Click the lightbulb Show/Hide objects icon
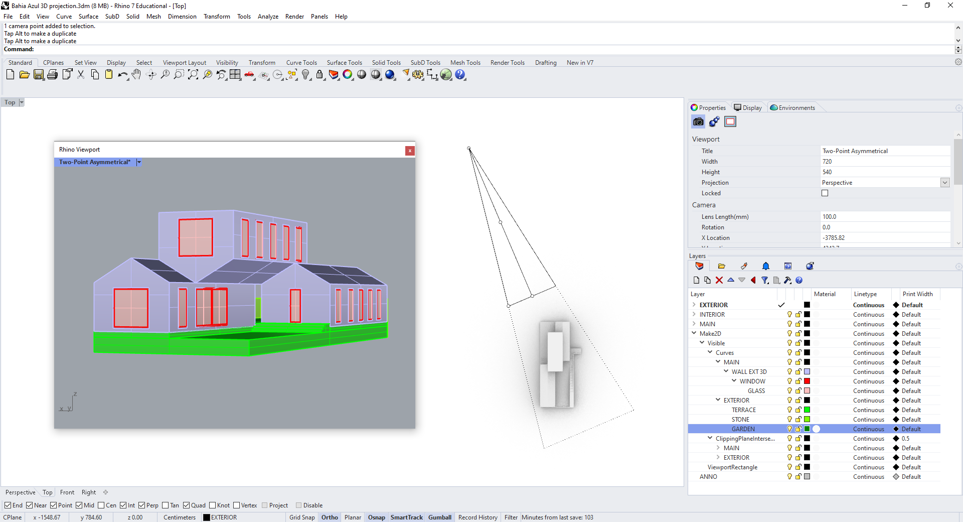The width and height of the screenshot is (963, 522). pyautogui.click(x=305, y=75)
